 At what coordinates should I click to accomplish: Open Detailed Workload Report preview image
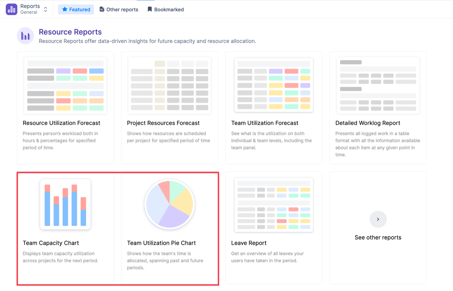[378, 85]
